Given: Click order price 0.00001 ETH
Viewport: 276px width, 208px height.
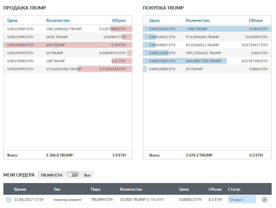Looking at the screenshot, I should tap(190, 200).
